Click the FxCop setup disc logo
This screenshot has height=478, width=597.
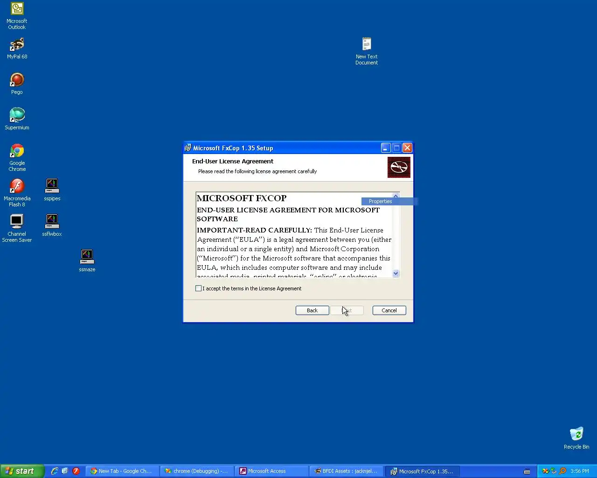[x=399, y=167]
